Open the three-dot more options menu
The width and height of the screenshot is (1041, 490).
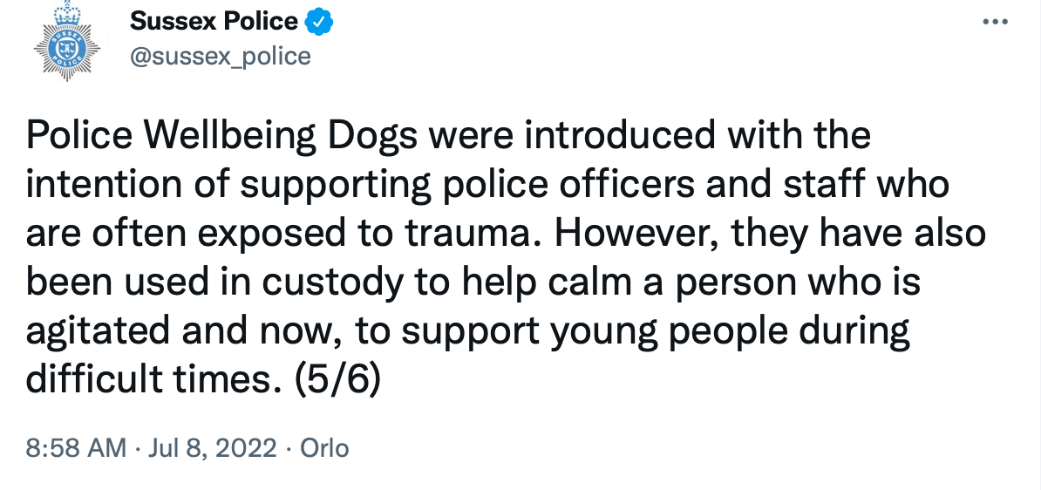[995, 22]
